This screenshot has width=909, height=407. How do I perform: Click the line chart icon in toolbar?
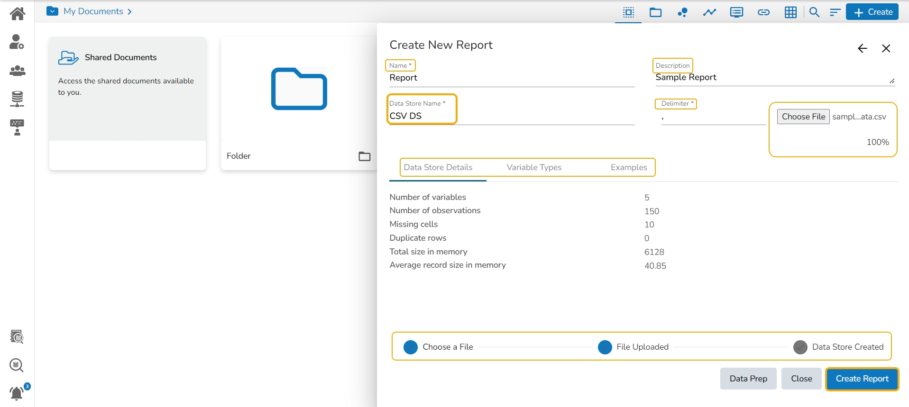pyautogui.click(x=709, y=12)
